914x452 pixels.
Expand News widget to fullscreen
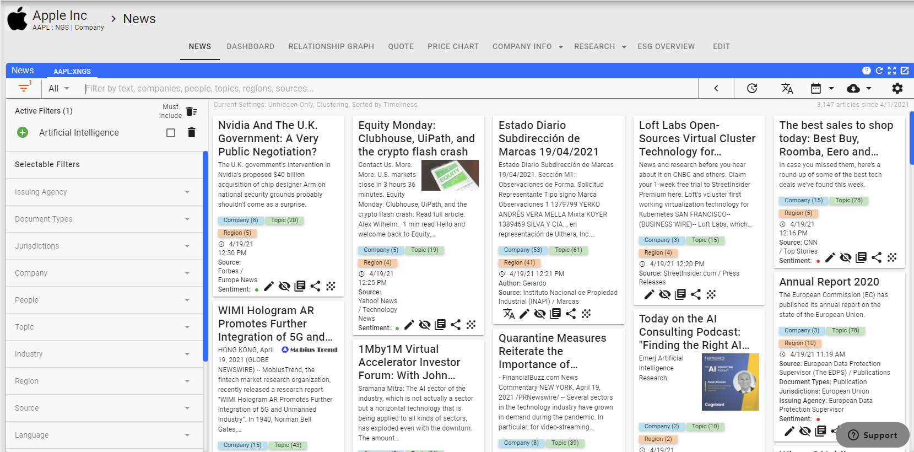(x=892, y=71)
